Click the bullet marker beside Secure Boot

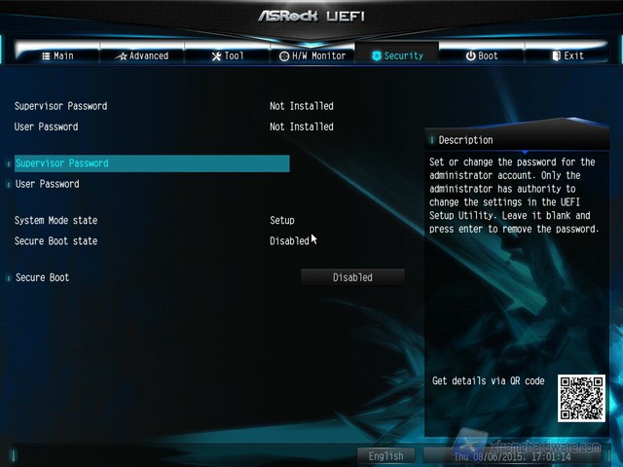coord(9,278)
